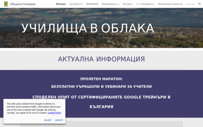Click the БЪЛГАРИЯ text line

101,107
